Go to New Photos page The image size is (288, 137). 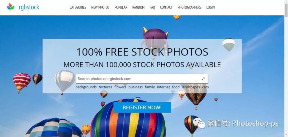(x=100, y=7)
